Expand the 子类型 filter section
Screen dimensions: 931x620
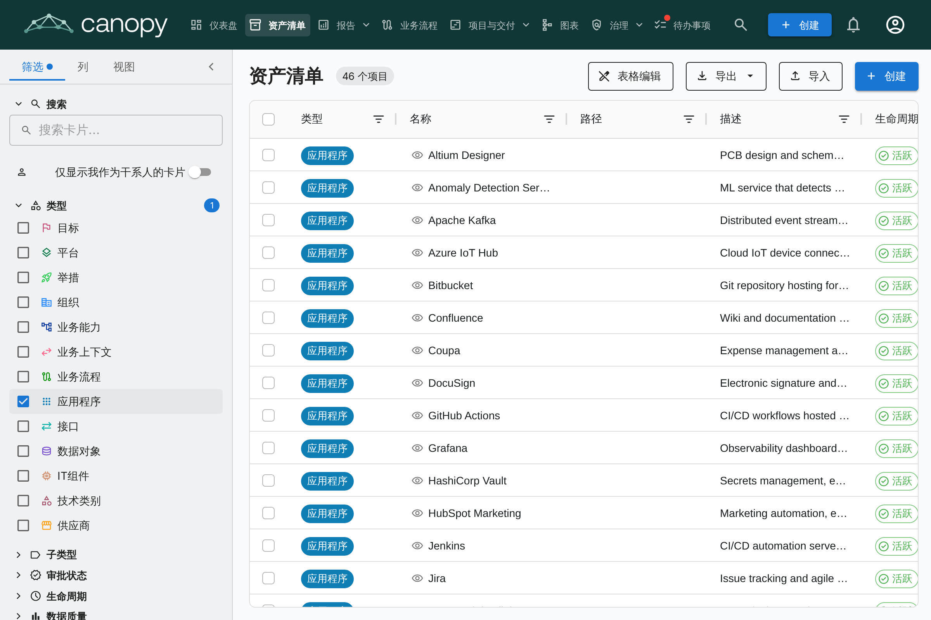18,555
